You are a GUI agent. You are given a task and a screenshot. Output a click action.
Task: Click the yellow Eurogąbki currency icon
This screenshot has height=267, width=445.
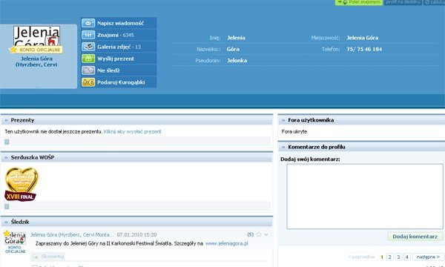point(88,82)
